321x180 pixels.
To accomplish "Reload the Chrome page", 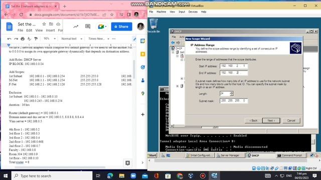I will [x=21, y=14].
